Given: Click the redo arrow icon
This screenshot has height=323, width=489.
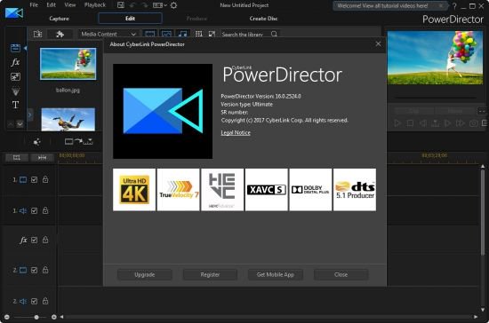Looking at the screenshot, I should click(x=145, y=5).
